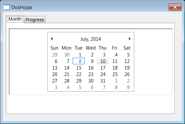Click the DosHojas window icon
Viewport: 185px width, 124px height.
pos(7,7)
